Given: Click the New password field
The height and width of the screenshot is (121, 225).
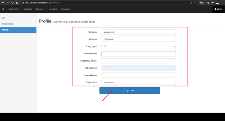Looking at the screenshot, I should point(139,75).
